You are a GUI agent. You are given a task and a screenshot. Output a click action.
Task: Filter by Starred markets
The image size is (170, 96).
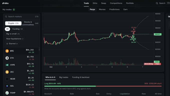pos(12,43)
